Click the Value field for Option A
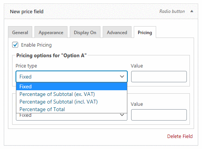Image resolution: width=202 pixels, height=149 pixels. pos(159,77)
